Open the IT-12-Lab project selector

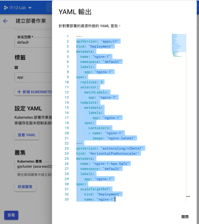[18, 8]
